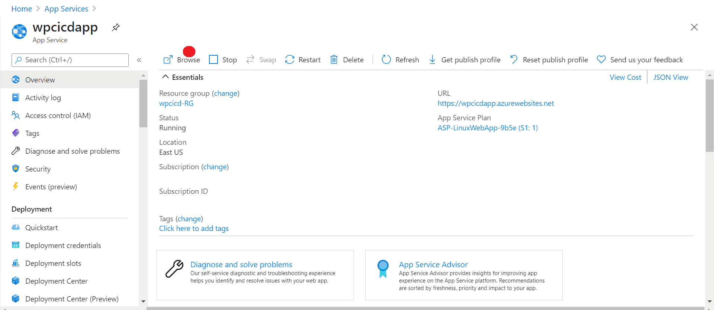Click the main pane scroll-down arrow

pyautogui.click(x=710, y=301)
